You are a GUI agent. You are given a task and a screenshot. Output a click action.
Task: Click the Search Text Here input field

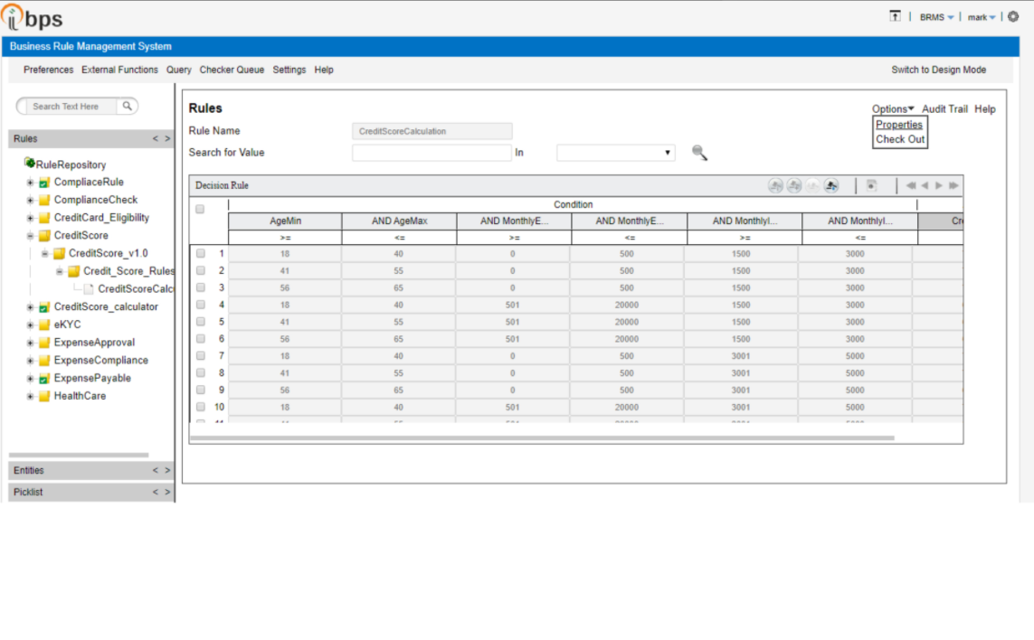tap(71, 106)
